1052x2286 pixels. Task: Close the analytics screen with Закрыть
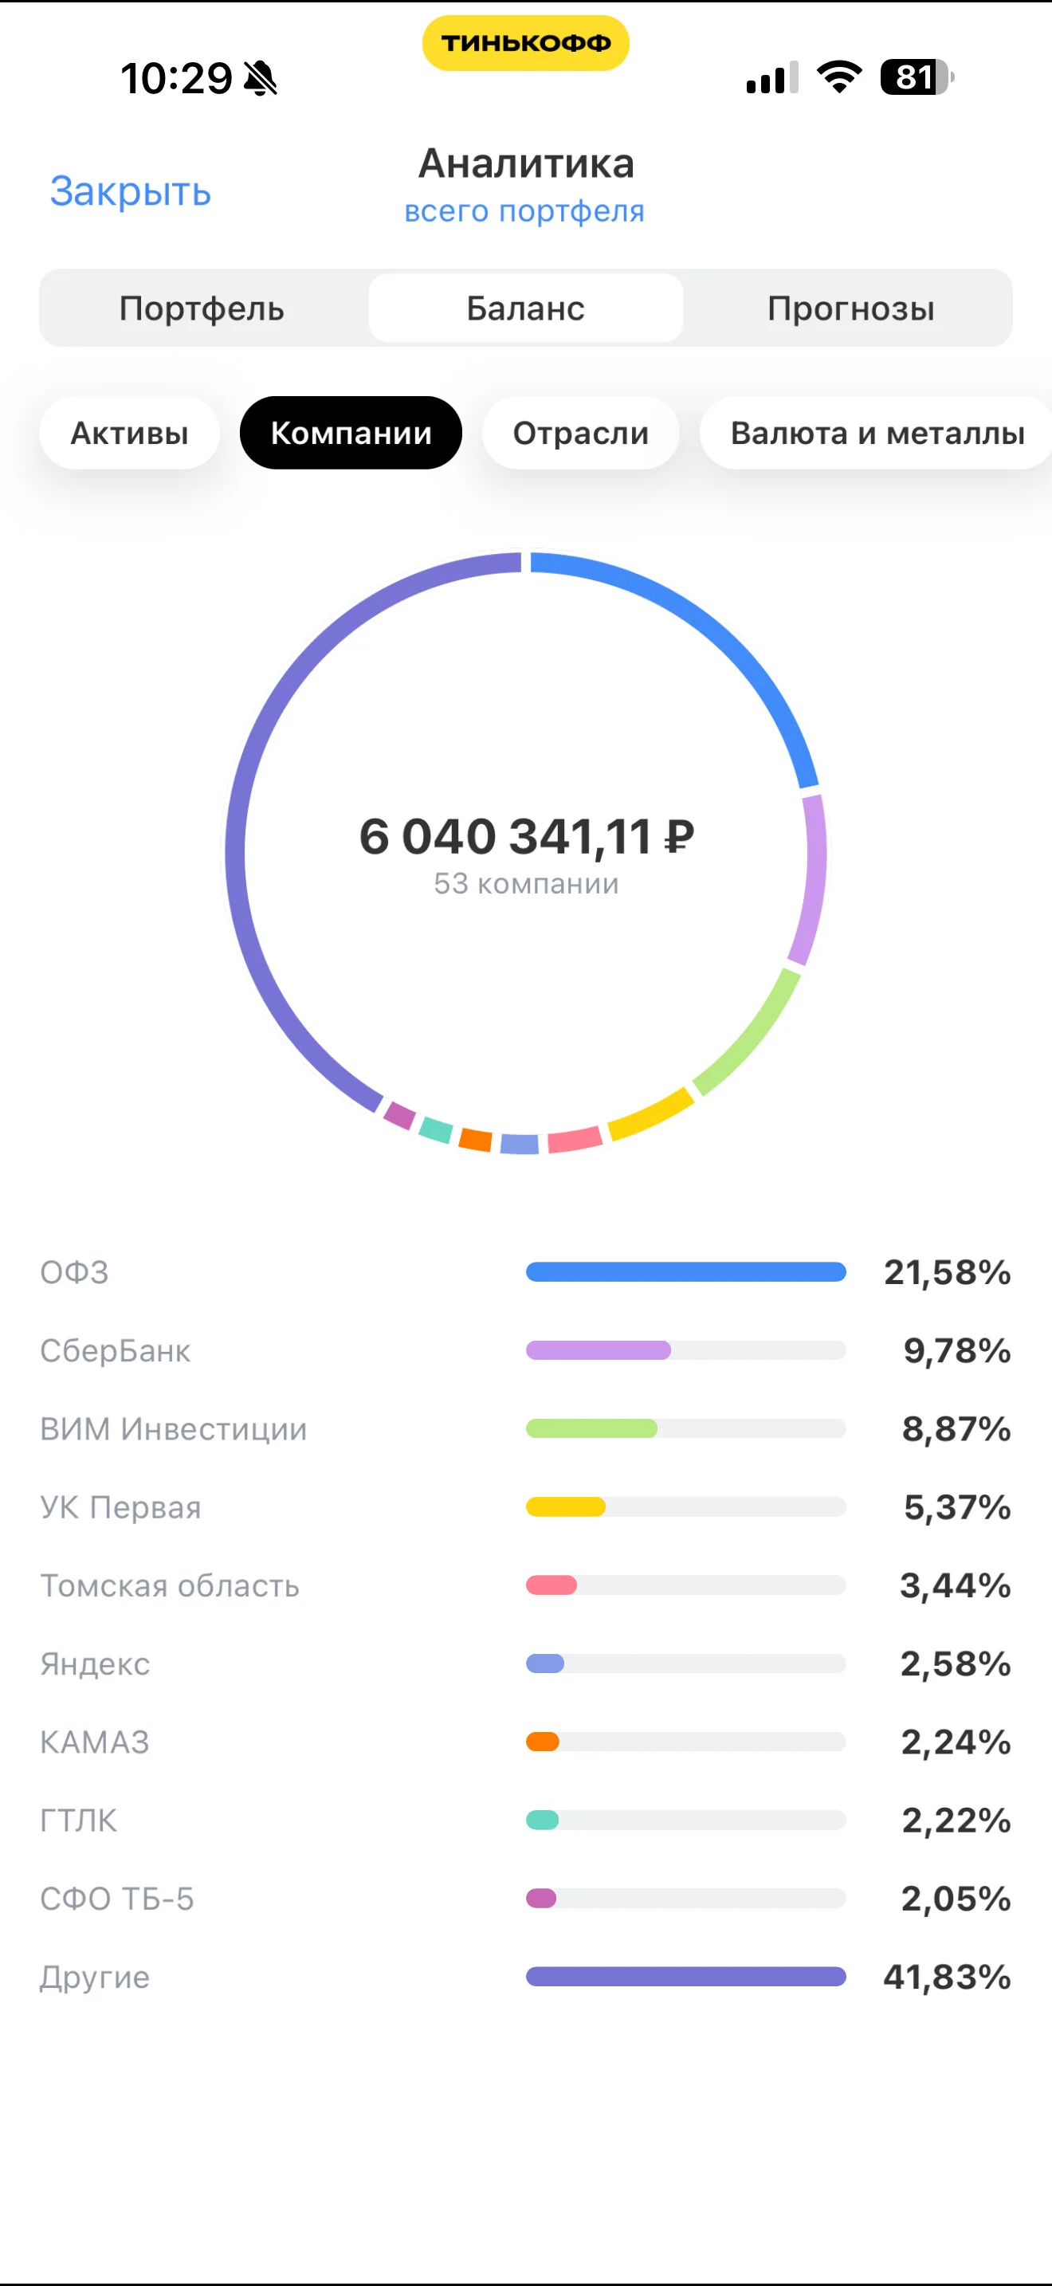(x=131, y=190)
